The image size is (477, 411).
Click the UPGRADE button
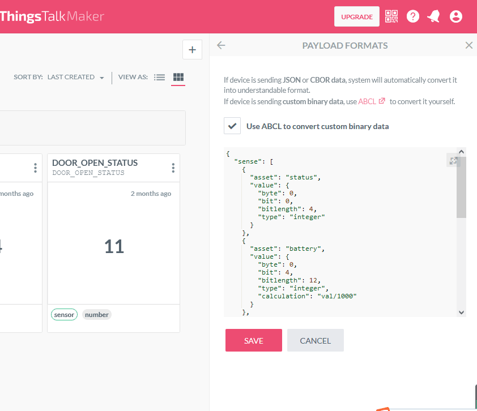tap(357, 17)
